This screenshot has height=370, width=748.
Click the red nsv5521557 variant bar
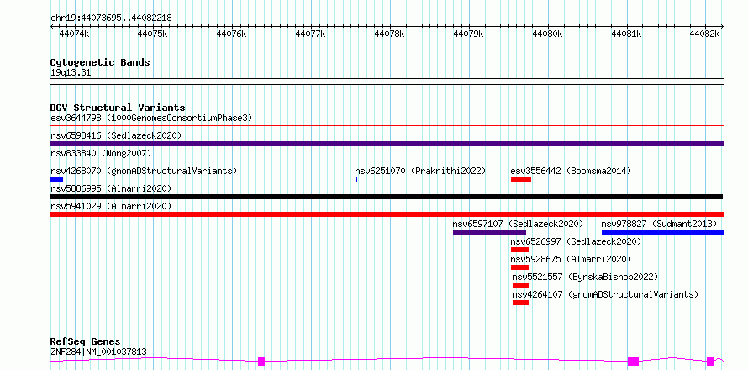(521, 285)
